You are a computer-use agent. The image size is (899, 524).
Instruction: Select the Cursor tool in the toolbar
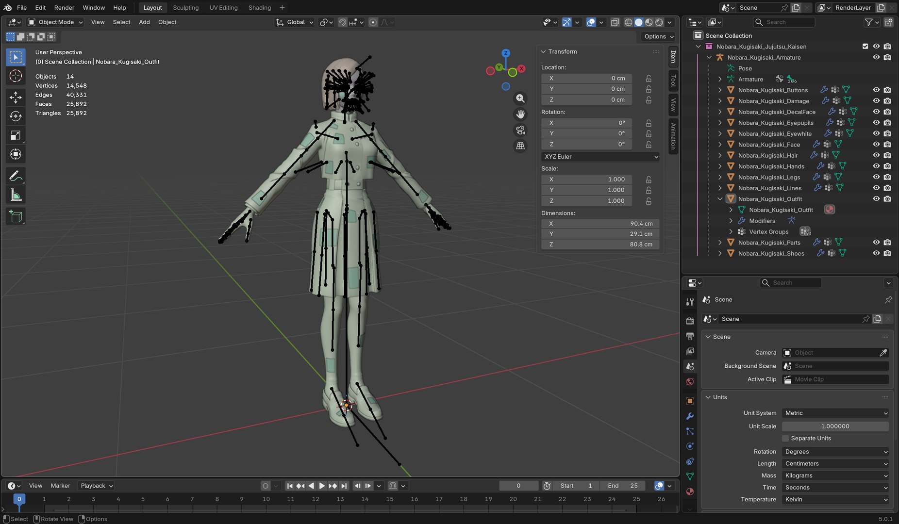16,76
